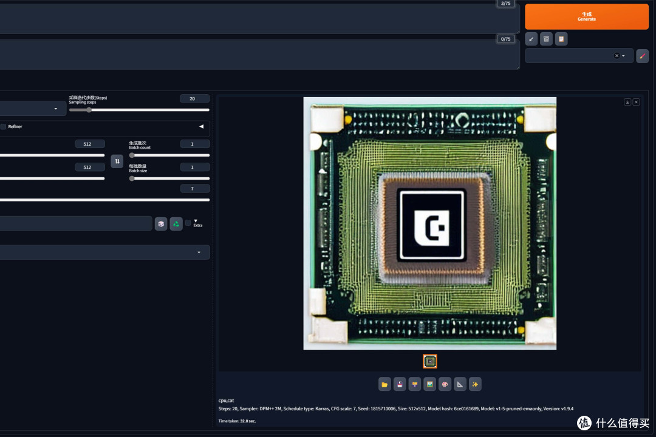This screenshot has height=437, width=656.
Task: Click the paintbrush edit styles icon
Action: 642,56
